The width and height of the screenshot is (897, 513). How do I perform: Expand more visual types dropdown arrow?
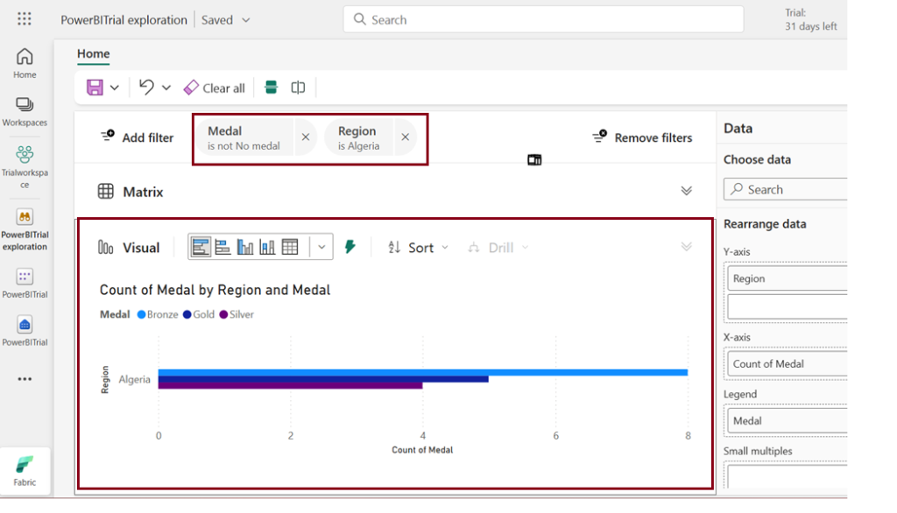point(321,248)
